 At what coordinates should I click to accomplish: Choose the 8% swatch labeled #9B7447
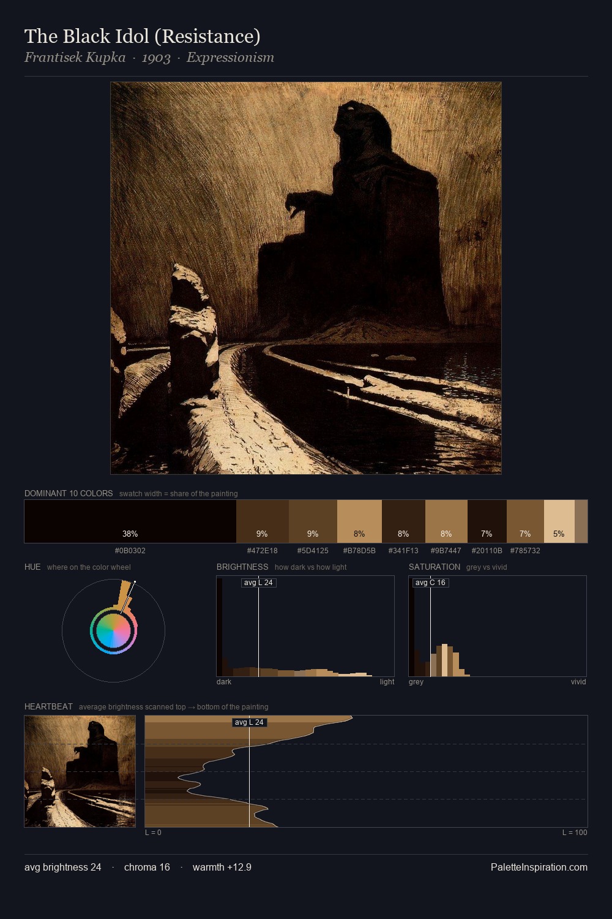pyautogui.click(x=446, y=521)
